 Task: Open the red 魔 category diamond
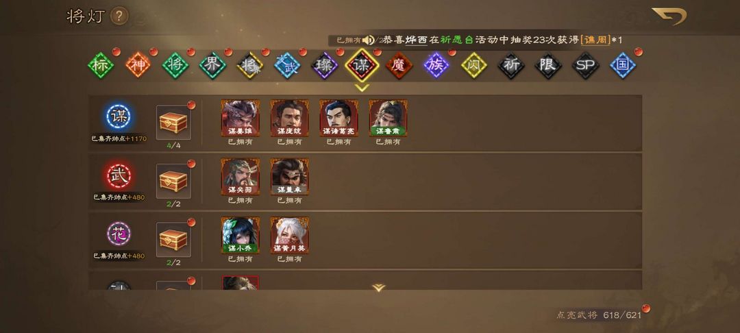399,65
